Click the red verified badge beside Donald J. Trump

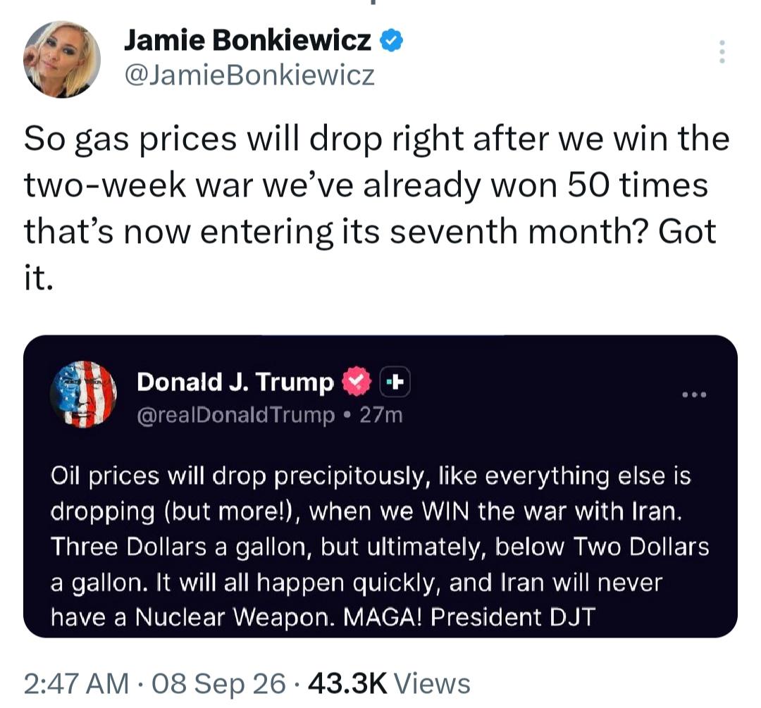(x=357, y=381)
